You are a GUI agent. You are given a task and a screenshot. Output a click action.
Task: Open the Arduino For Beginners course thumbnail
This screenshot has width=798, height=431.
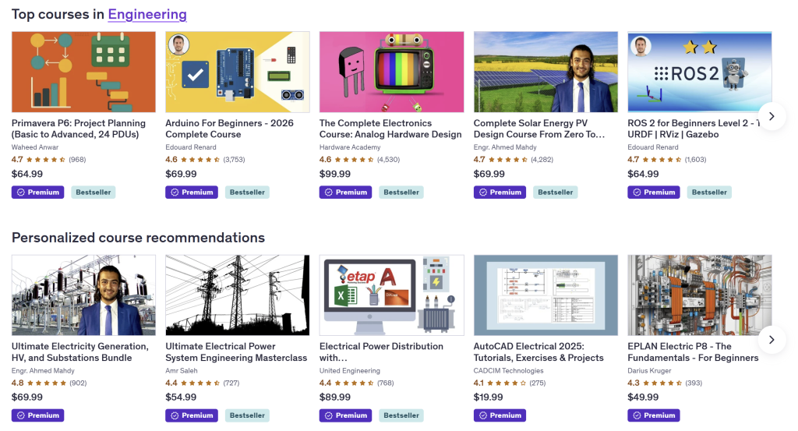click(238, 72)
